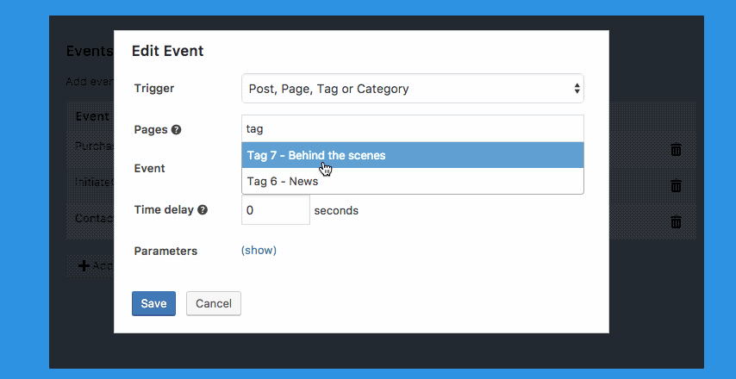736x379 pixels.
Task: Open the Trigger dropdown
Action: [x=412, y=89]
